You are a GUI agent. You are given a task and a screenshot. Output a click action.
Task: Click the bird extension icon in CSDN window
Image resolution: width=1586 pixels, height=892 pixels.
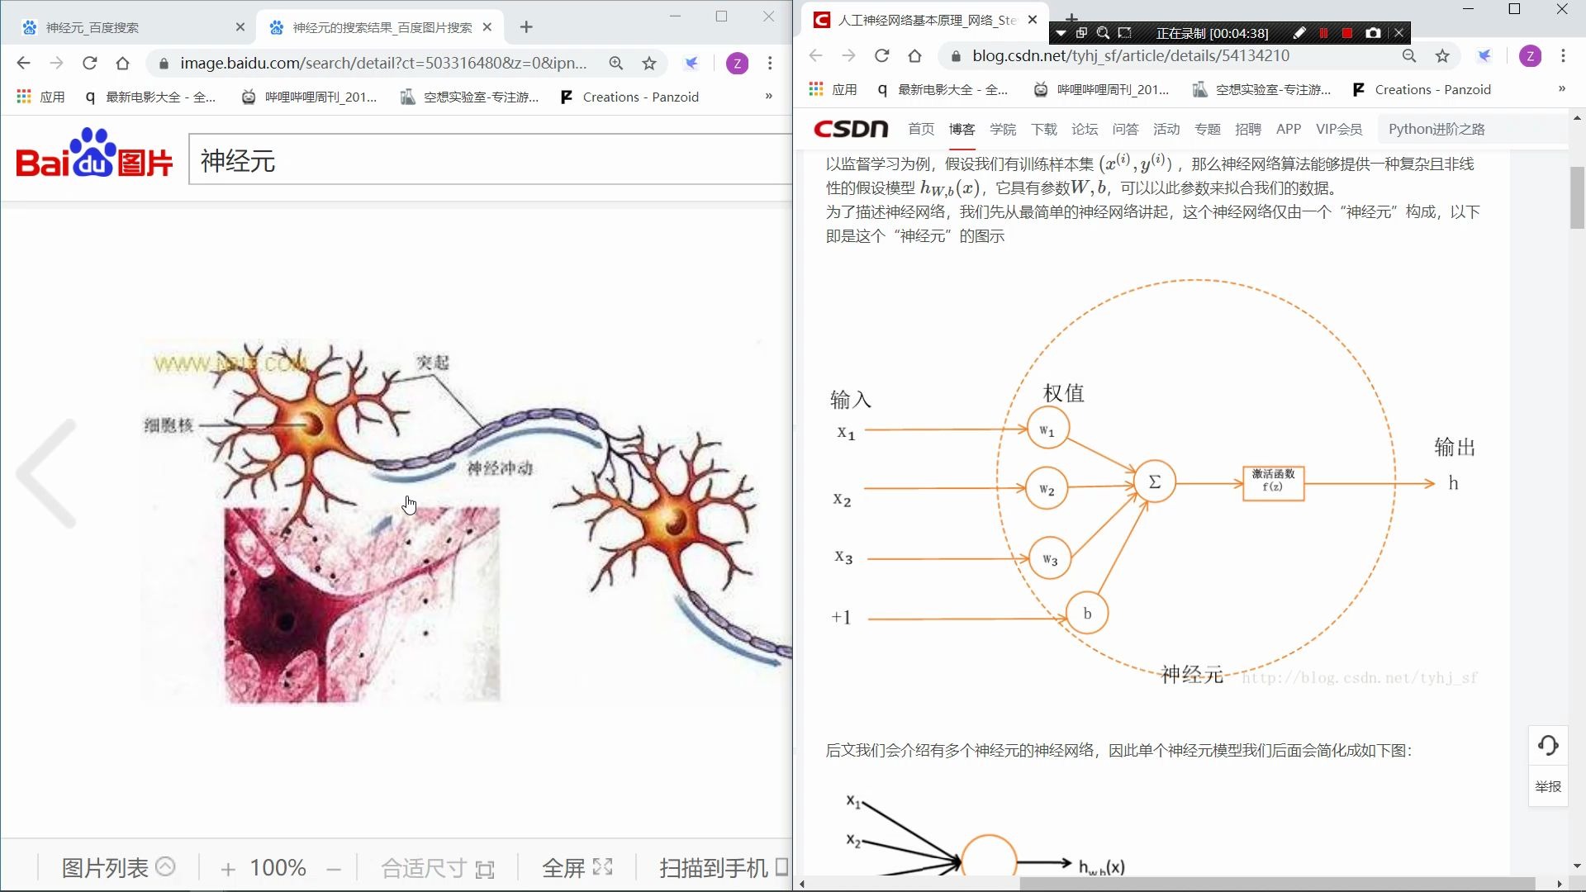1484,55
